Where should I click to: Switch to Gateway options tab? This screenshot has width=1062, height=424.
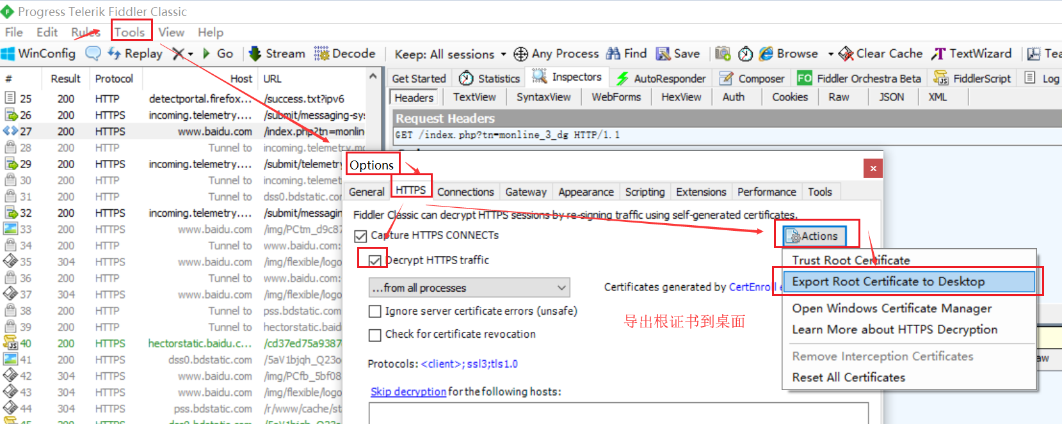tap(526, 192)
